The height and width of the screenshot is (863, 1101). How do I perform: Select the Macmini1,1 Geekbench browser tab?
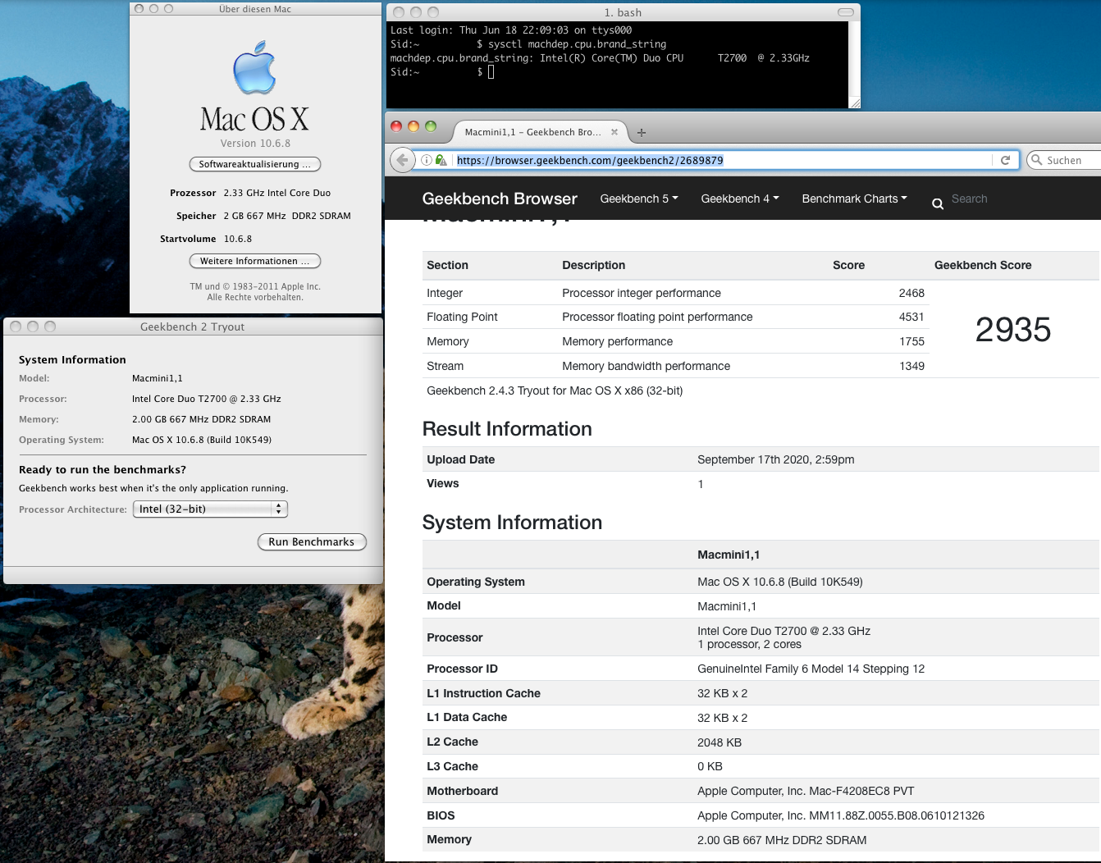pos(532,132)
